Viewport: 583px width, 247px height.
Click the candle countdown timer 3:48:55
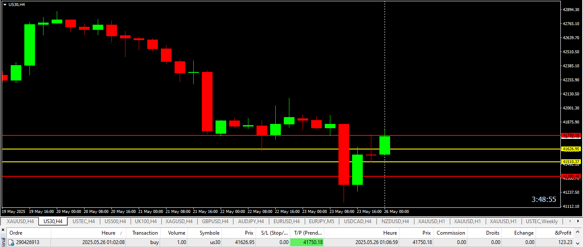544,199
